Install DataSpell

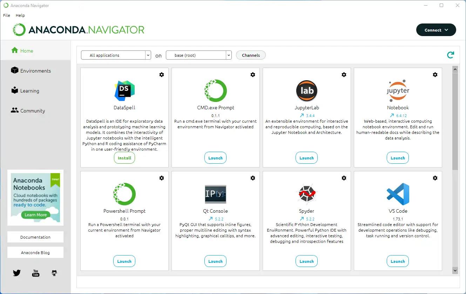click(124, 158)
